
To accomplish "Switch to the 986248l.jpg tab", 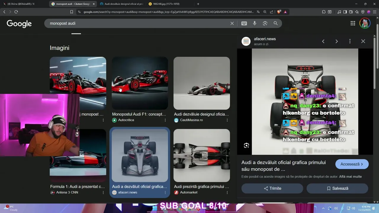I will tap(170, 4).
